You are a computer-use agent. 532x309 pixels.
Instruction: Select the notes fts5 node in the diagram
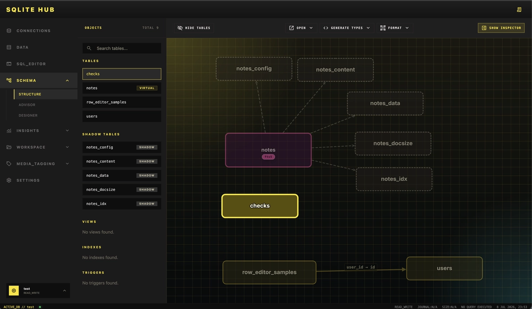pyautogui.click(x=268, y=150)
